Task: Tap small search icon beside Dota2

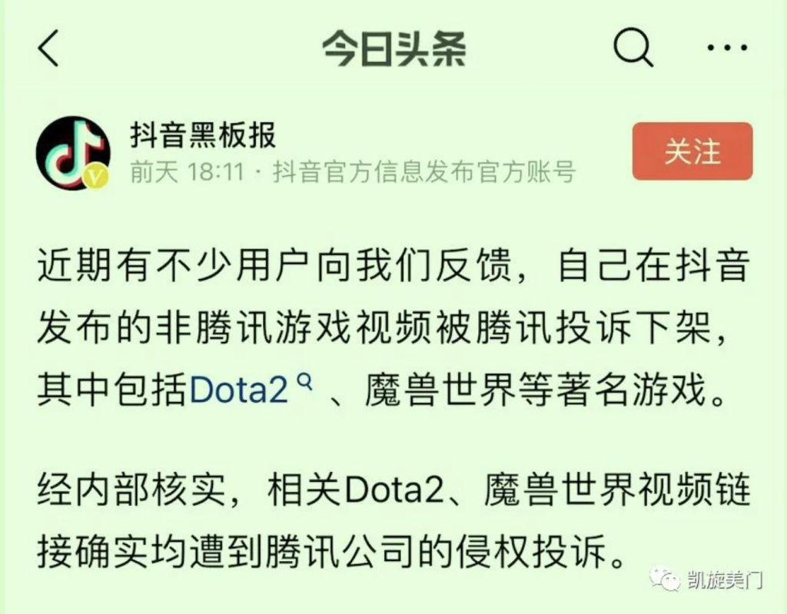Action: 304,383
